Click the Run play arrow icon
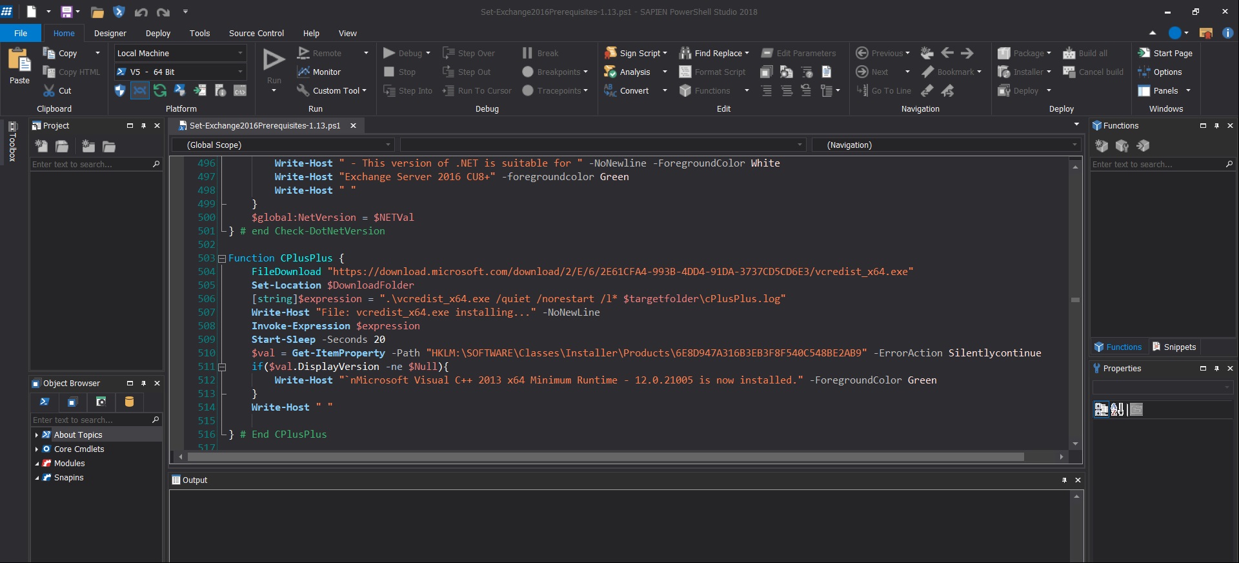This screenshot has width=1239, height=563. click(274, 59)
